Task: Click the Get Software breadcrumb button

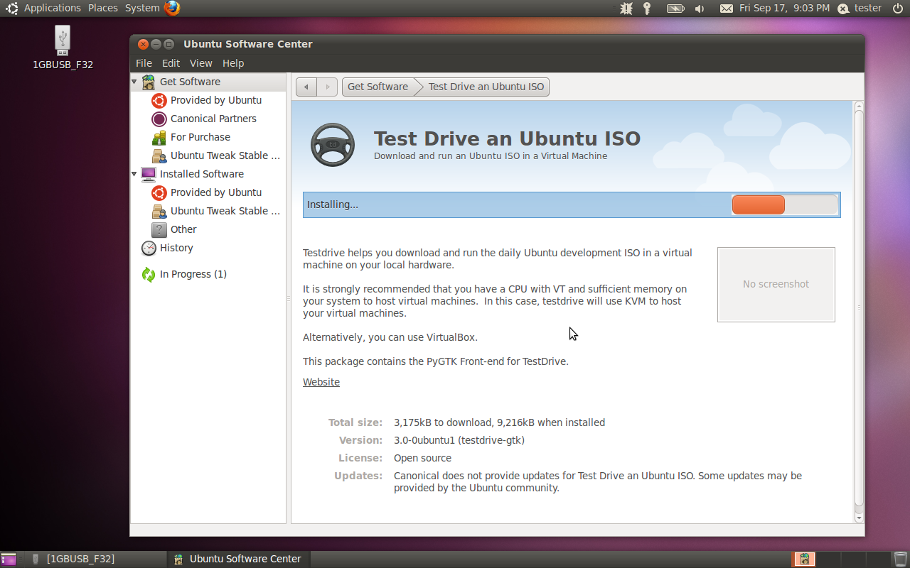Action: point(378,87)
